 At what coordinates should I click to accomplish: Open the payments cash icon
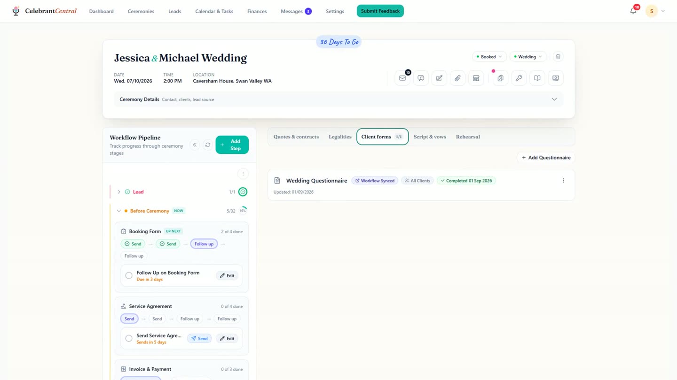(556, 78)
